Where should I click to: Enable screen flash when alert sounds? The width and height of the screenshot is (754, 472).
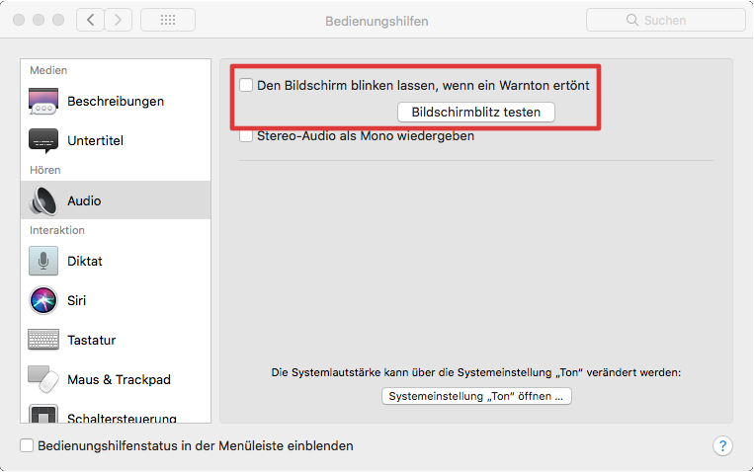(x=246, y=85)
